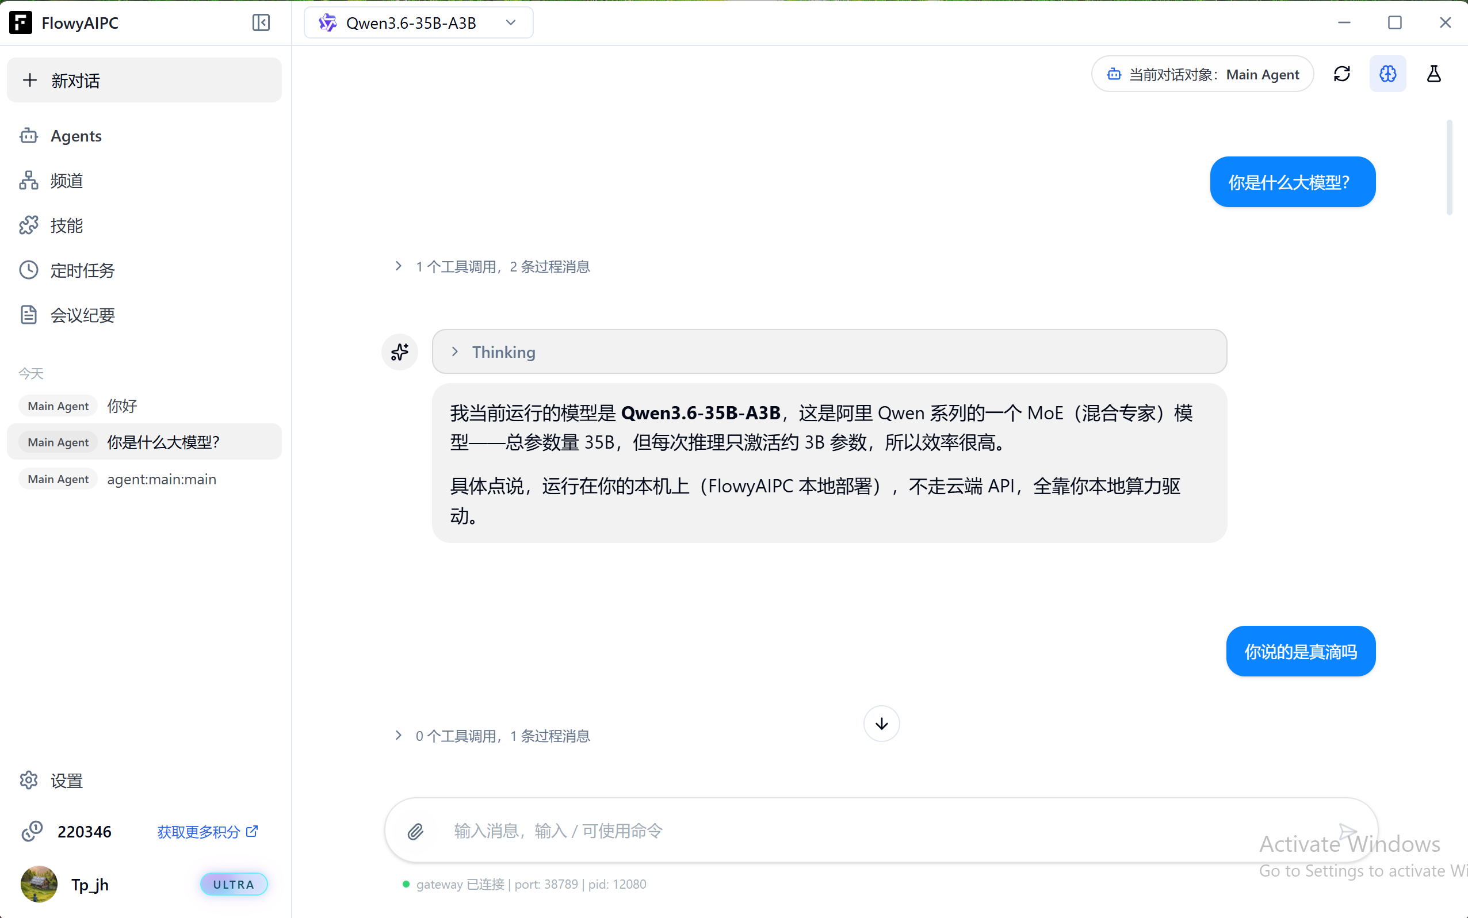
Task: Expand the Thinking section
Action: 829,352
